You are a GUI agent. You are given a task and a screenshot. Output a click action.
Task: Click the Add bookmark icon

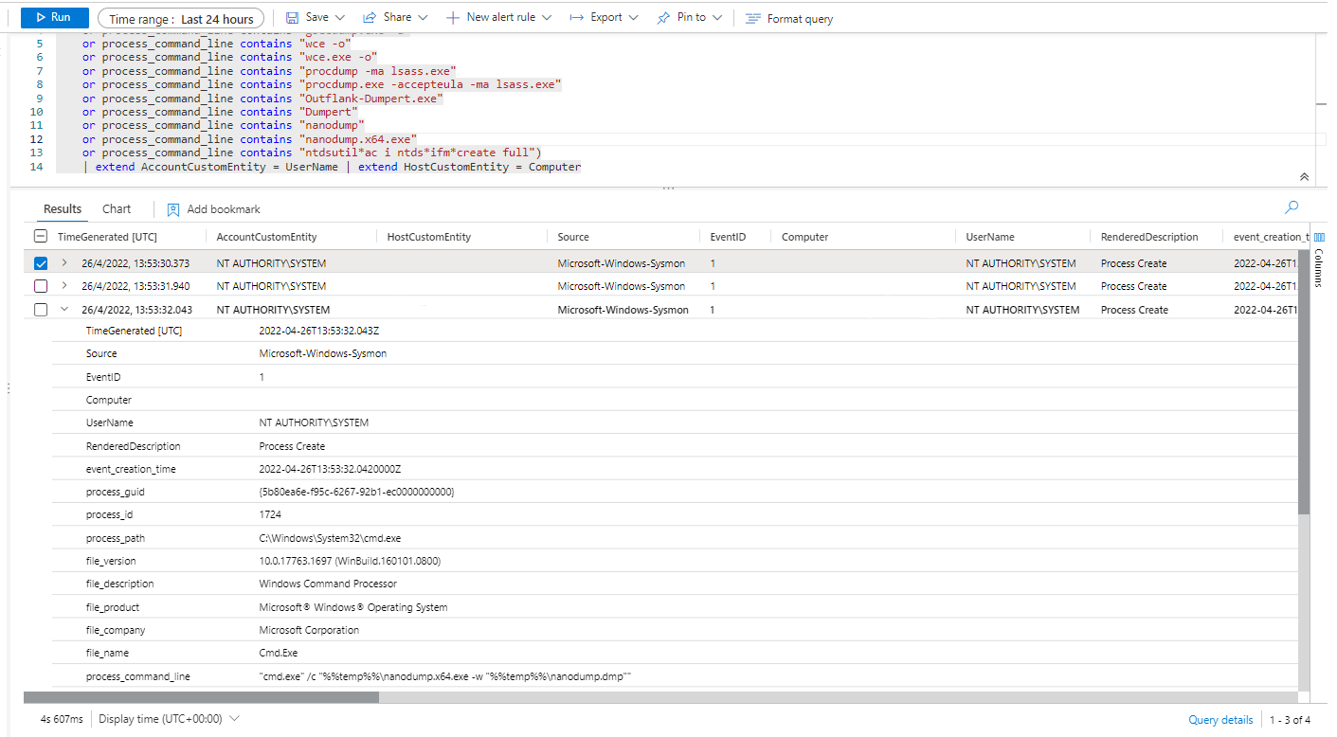point(173,209)
